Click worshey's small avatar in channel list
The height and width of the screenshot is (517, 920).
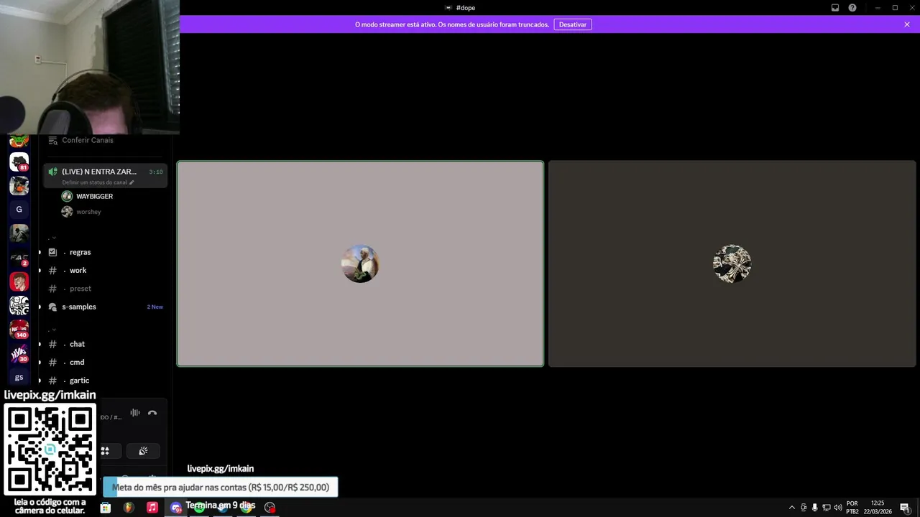(x=67, y=212)
